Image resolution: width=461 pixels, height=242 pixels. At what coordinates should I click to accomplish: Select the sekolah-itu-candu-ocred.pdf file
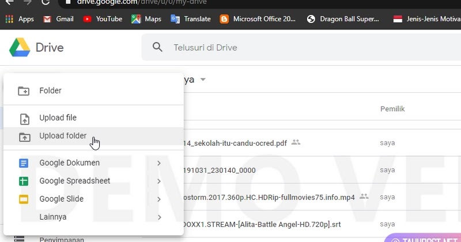235,143
